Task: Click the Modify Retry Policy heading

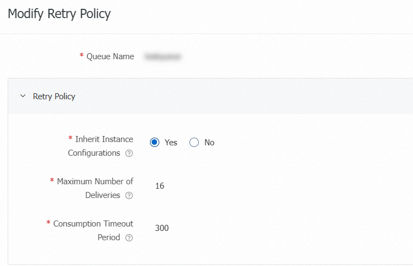Action: tap(59, 14)
